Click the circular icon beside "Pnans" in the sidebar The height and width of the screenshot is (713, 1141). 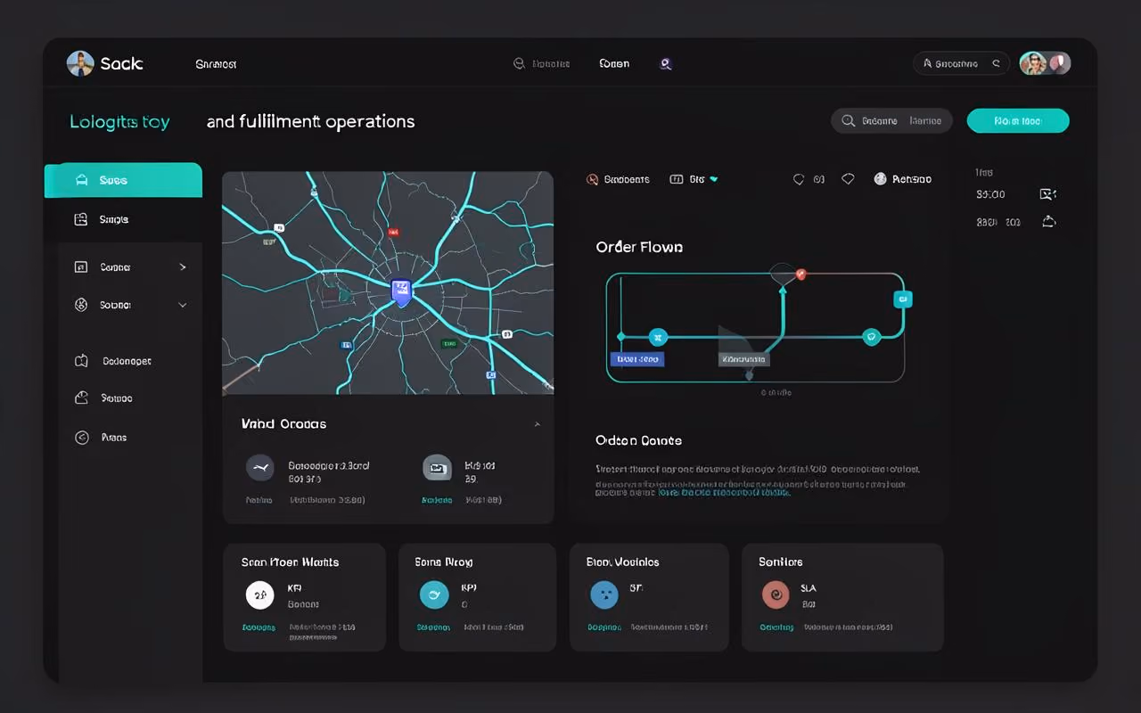(x=81, y=438)
